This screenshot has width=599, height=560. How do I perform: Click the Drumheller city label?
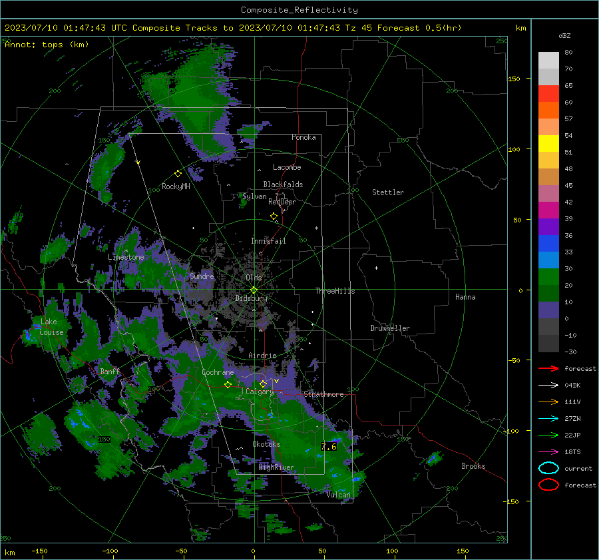pyautogui.click(x=390, y=328)
